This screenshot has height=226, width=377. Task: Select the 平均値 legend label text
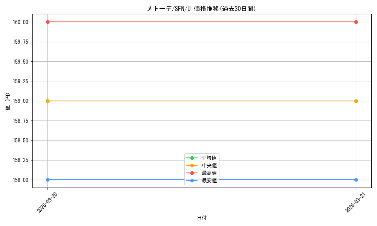[209, 158]
